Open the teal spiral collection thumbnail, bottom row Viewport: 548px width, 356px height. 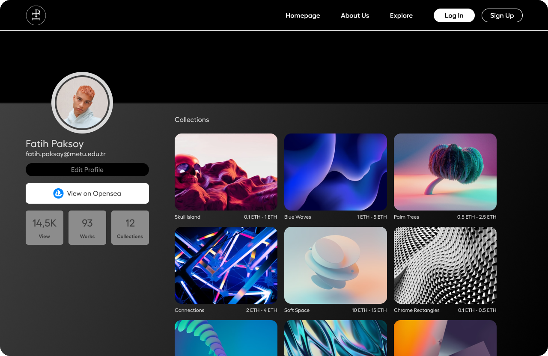click(x=226, y=338)
